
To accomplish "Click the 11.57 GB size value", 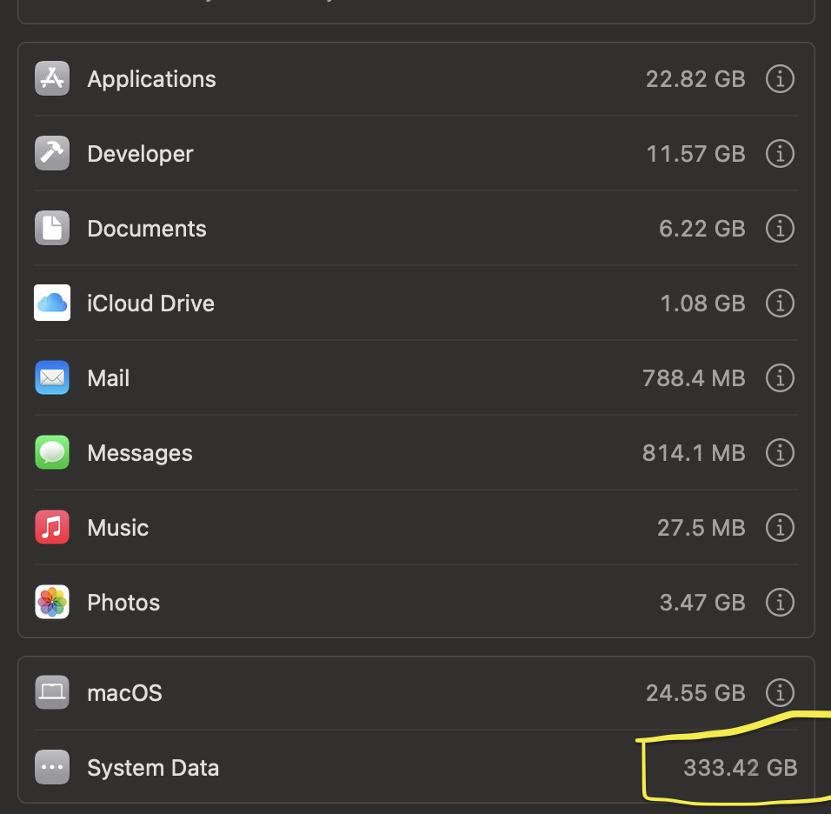I will (x=696, y=154).
